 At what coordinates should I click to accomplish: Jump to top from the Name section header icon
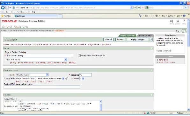pyautogui.click(x=152, y=48)
